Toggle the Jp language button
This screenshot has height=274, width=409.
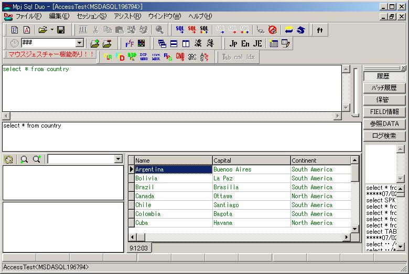point(233,43)
